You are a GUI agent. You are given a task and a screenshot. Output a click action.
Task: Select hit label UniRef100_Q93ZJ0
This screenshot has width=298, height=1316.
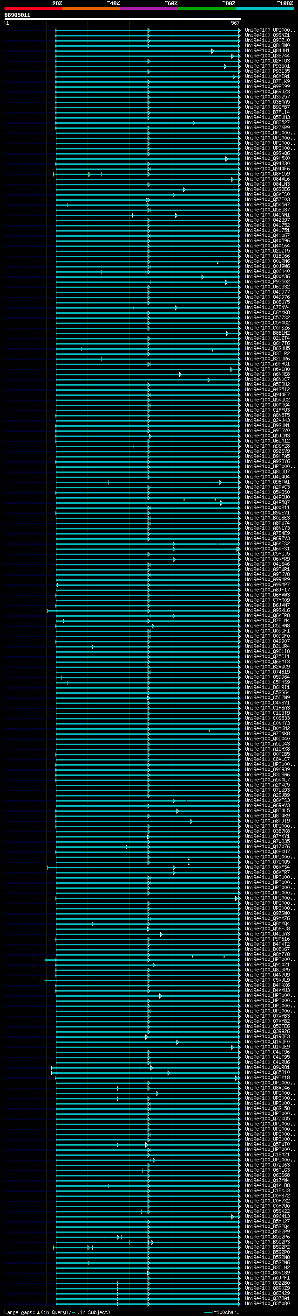coord(267,40)
